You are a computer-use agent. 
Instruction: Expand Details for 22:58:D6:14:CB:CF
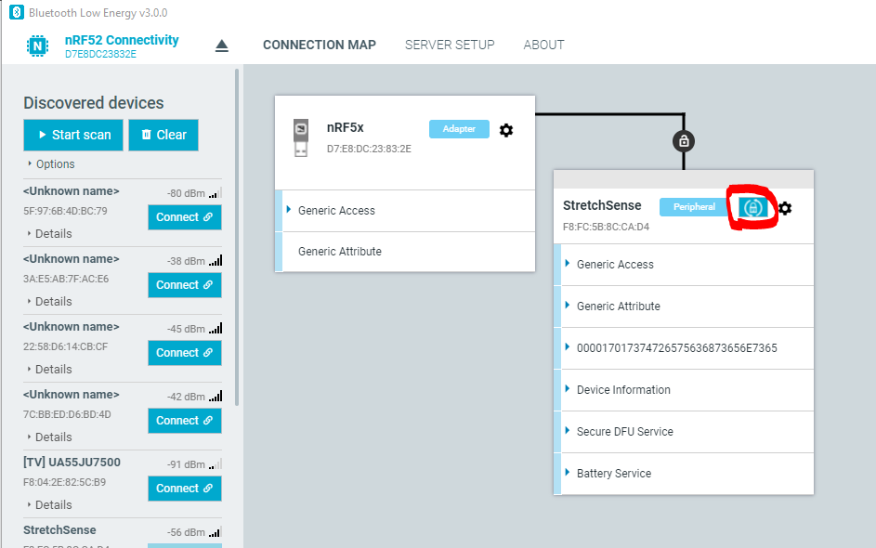point(50,370)
